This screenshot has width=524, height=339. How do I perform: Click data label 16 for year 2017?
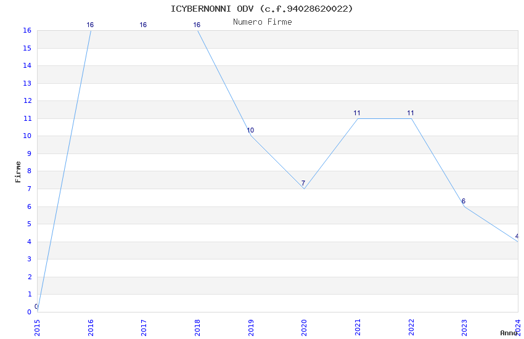(x=143, y=25)
